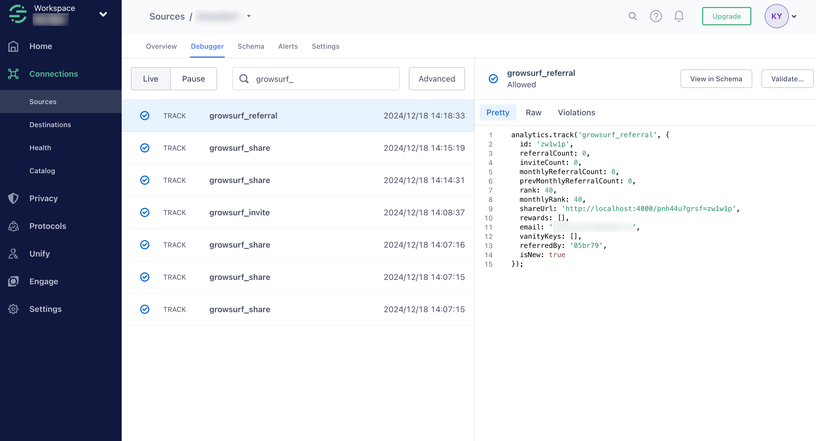Switch the debugger to Pause mode
Viewport: 816px width, 441px height.
(193, 78)
